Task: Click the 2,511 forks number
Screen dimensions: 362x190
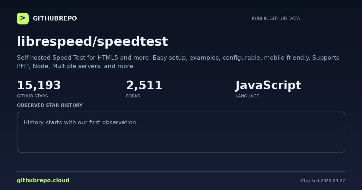Action: 144,85
